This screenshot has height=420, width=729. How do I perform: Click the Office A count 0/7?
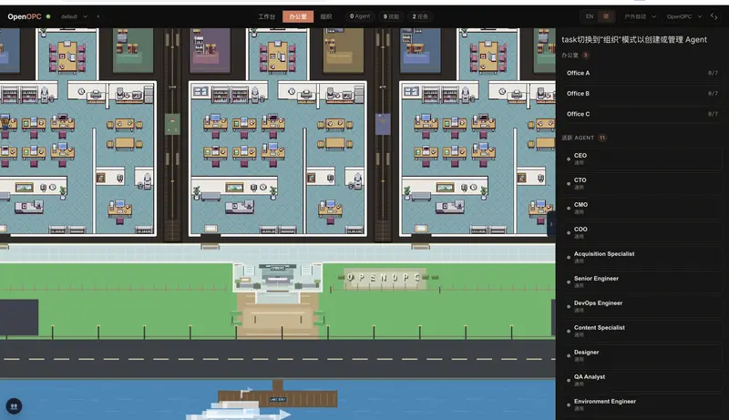(713, 73)
